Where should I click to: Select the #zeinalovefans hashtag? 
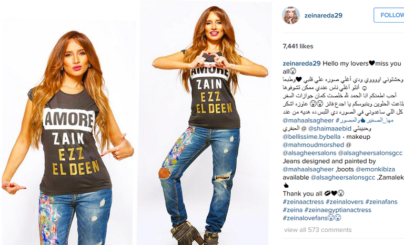click(x=305, y=218)
